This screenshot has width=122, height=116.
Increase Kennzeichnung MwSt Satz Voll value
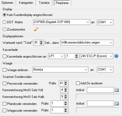(65, 89)
